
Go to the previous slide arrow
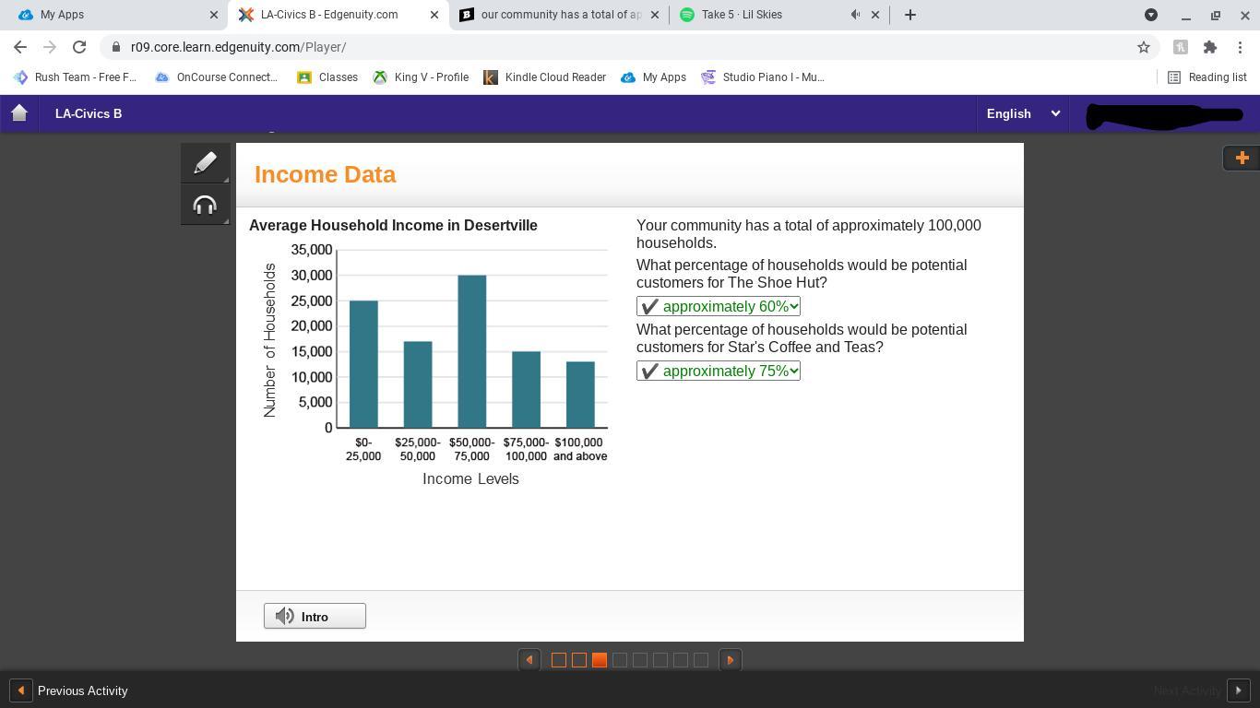click(529, 660)
